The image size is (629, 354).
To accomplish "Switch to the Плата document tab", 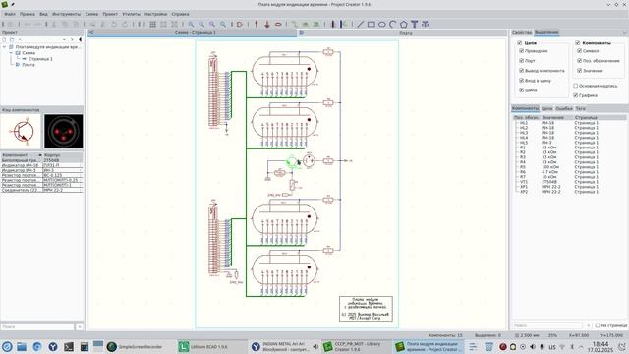I will click(x=402, y=33).
